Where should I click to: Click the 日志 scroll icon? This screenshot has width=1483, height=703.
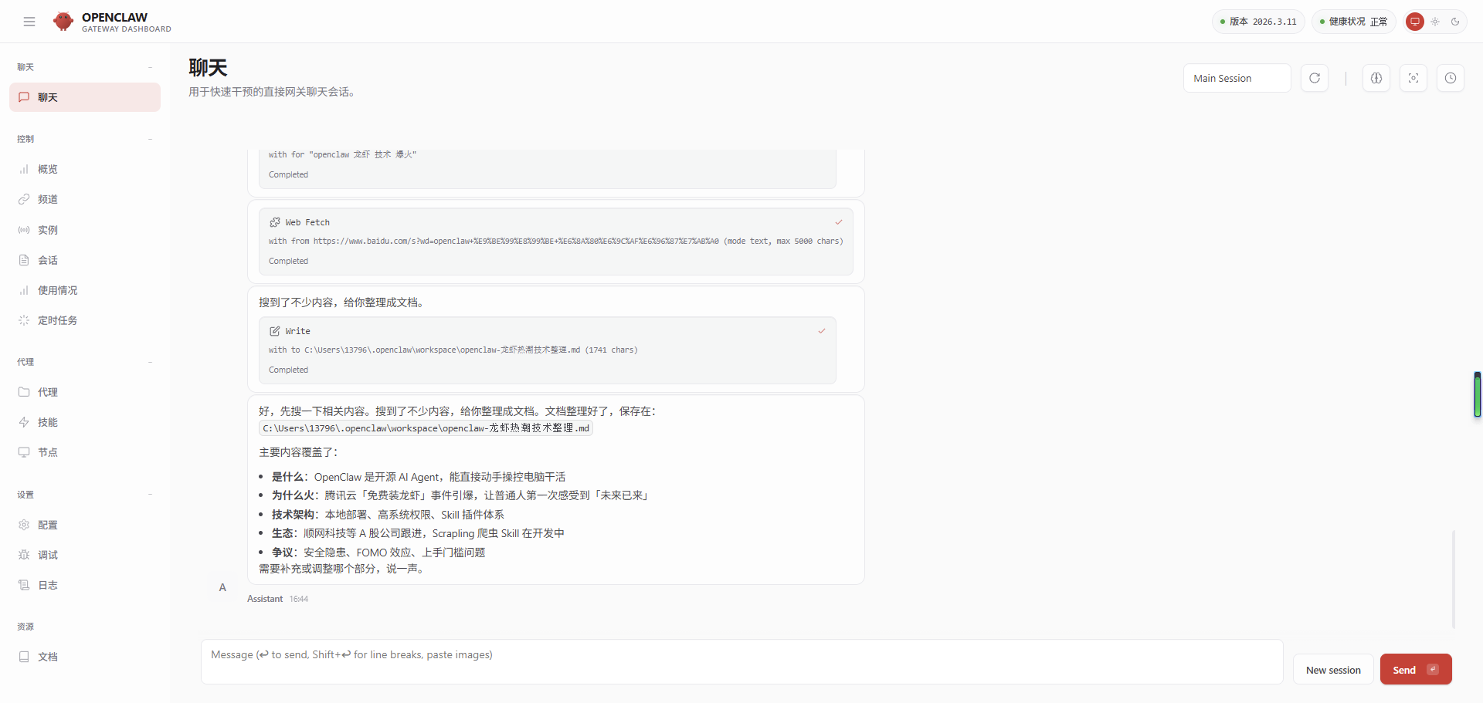(x=24, y=585)
